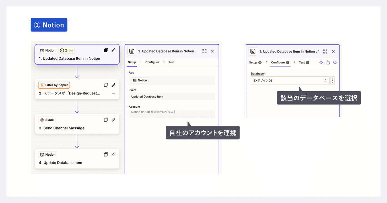The width and height of the screenshot is (387, 203).
Task: Click the pencil icon on Update Database Item step
Action: 114,155
